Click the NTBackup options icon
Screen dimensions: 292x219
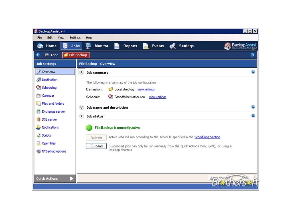coord(38,151)
